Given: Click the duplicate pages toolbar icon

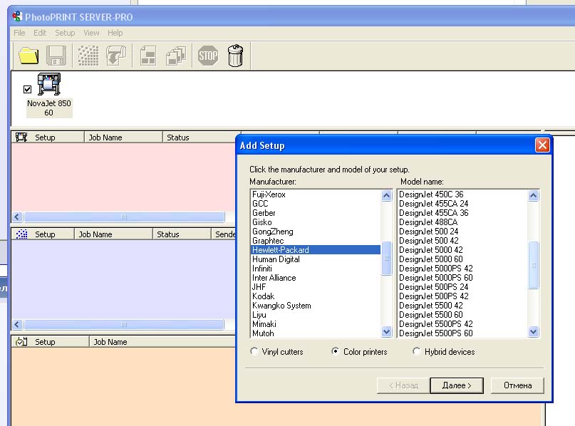Looking at the screenshot, I should coord(176,56).
